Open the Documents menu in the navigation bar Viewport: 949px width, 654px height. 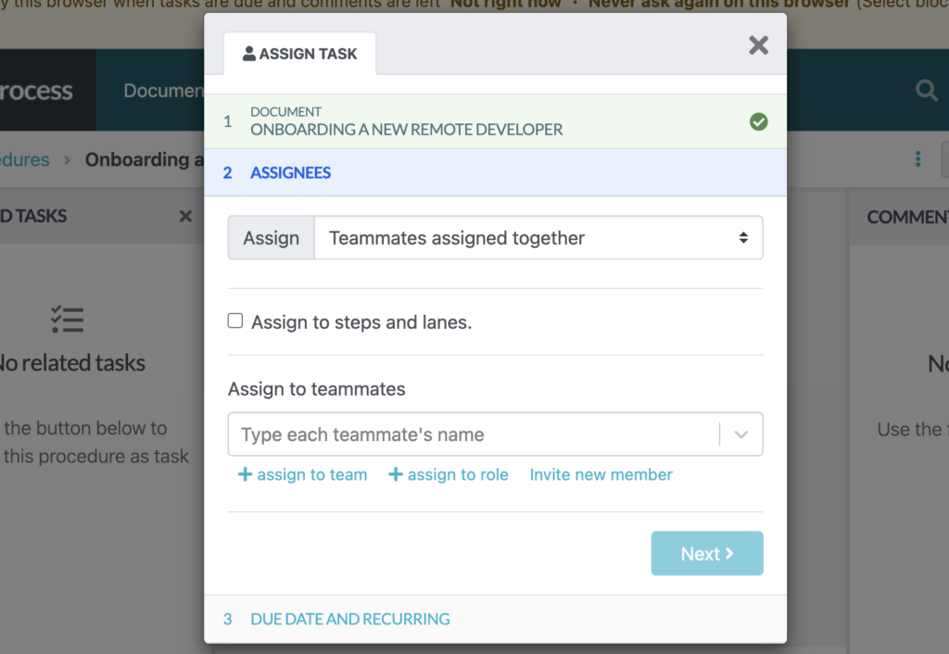[x=163, y=91]
